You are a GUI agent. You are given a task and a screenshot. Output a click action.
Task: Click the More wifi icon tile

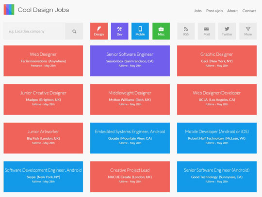pos(248,31)
